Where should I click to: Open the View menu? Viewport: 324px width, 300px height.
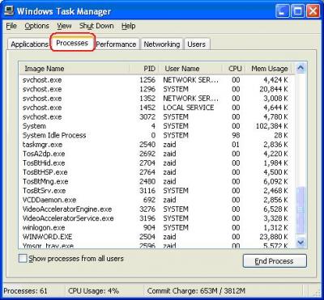pyautogui.click(x=64, y=26)
